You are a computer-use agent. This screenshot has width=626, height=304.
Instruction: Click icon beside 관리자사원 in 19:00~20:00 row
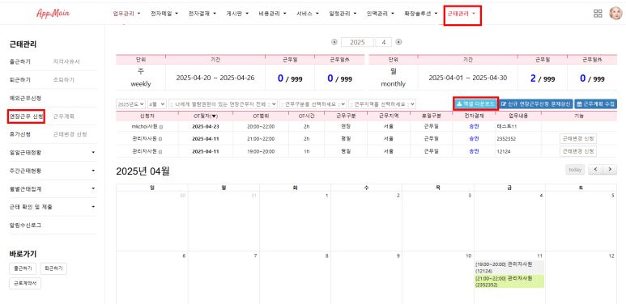161,151
